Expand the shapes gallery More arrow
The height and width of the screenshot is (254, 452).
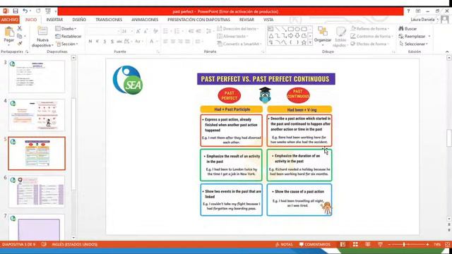(x=310, y=42)
